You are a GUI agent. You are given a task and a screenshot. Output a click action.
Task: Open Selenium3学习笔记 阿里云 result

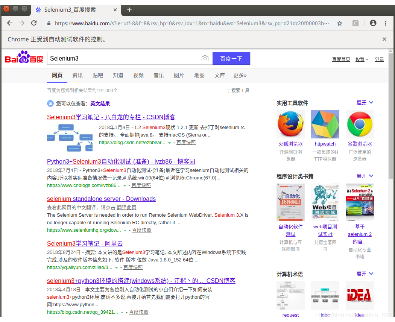(x=85, y=244)
